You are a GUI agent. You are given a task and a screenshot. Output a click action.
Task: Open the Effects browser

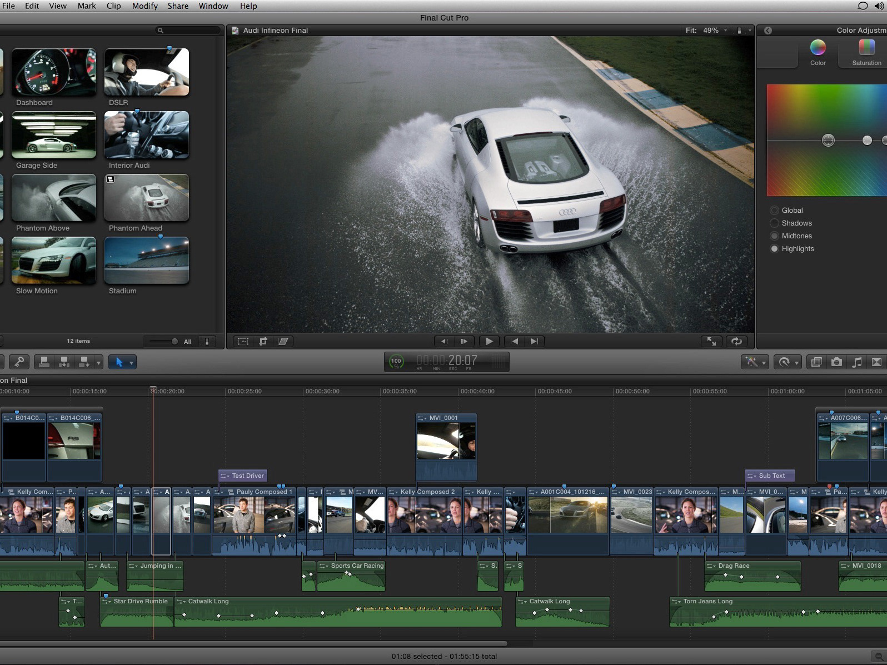816,362
